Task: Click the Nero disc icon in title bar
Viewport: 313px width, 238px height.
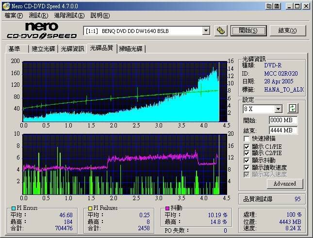Action: coord(6,6)
